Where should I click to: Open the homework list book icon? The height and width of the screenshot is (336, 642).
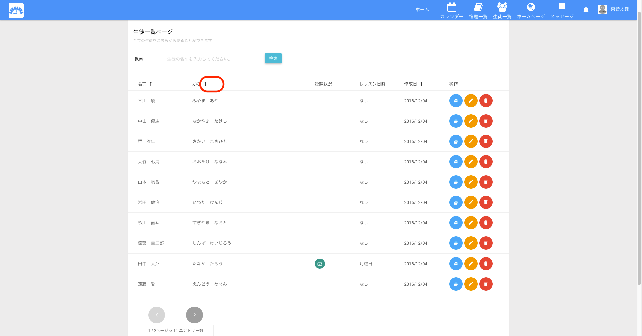point(478,7)
